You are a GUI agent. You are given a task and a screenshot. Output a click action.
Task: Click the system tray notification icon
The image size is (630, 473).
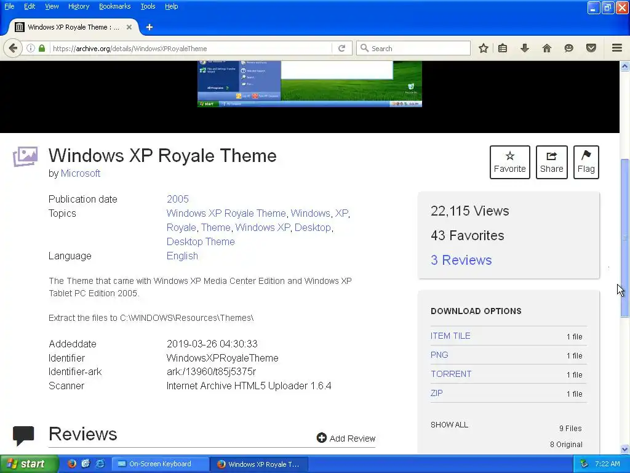[x=584, y=464]
